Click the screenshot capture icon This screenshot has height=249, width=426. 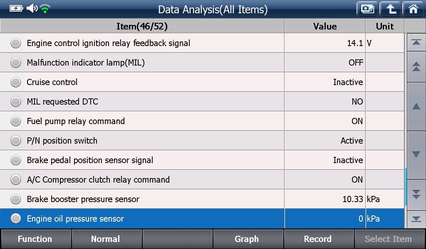click(367, 9)
